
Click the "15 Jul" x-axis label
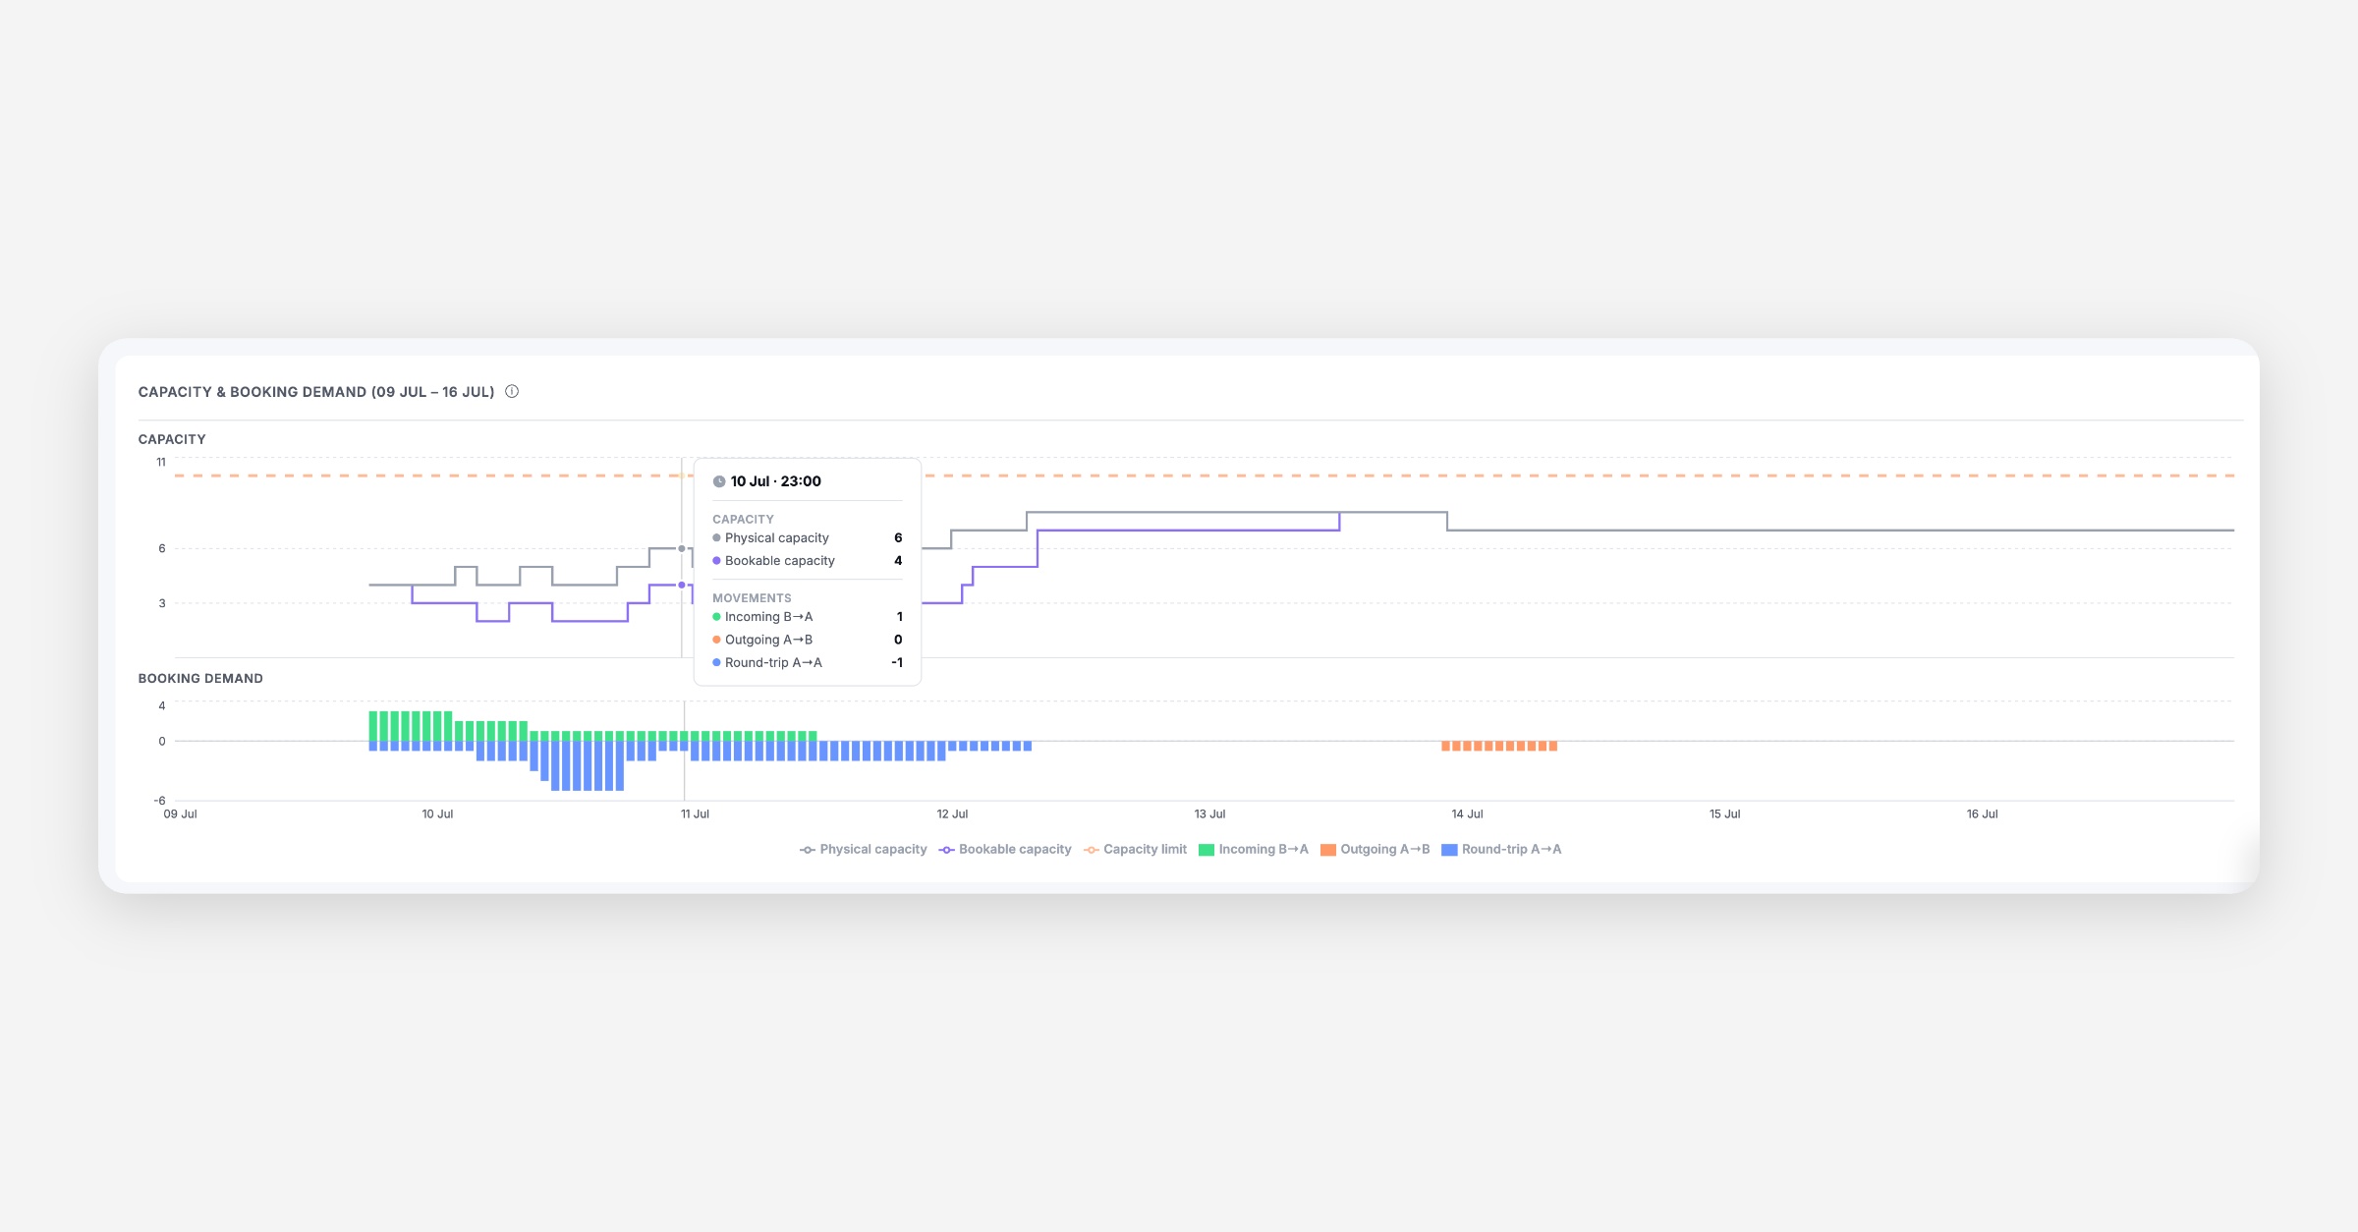click(x=1724, y=813)
